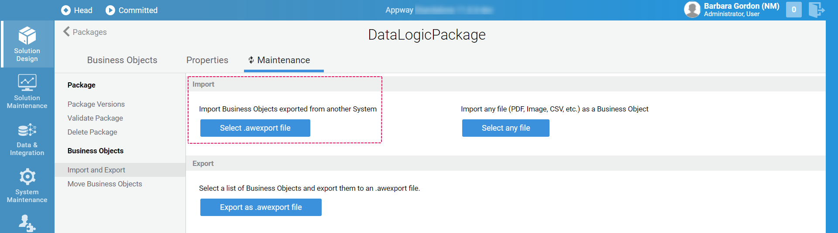Open Package Versions in side menu
The image size is (838, 233).
[x=96, y=104]
